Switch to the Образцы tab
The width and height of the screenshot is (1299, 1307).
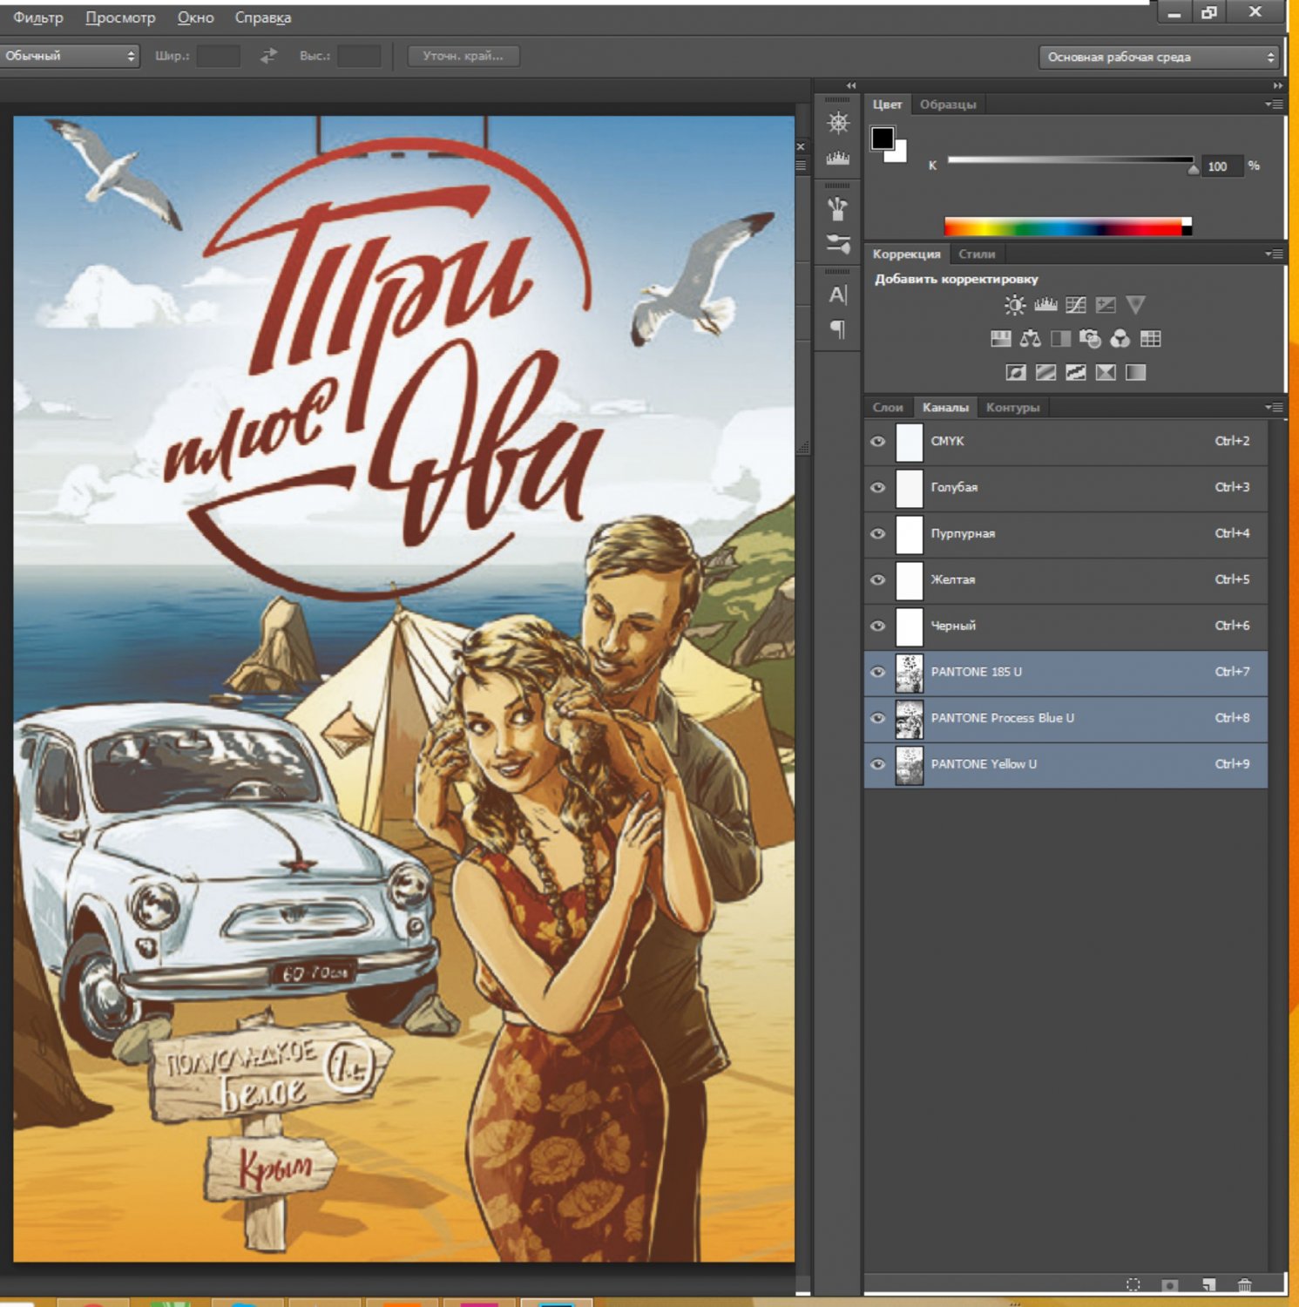948,105
